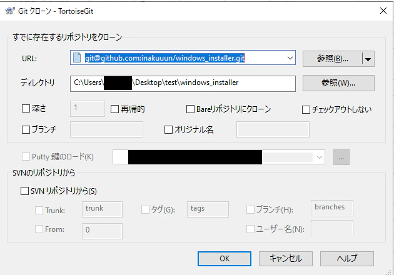Click the 参照(W)... browse button

[x=338, y=83]
